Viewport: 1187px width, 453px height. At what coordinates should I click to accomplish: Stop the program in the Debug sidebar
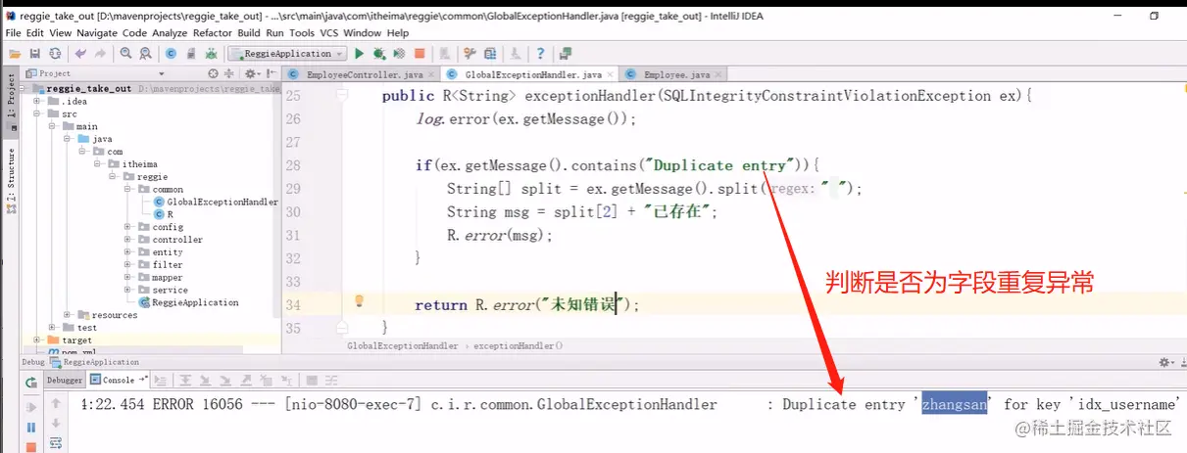point(31,447)
